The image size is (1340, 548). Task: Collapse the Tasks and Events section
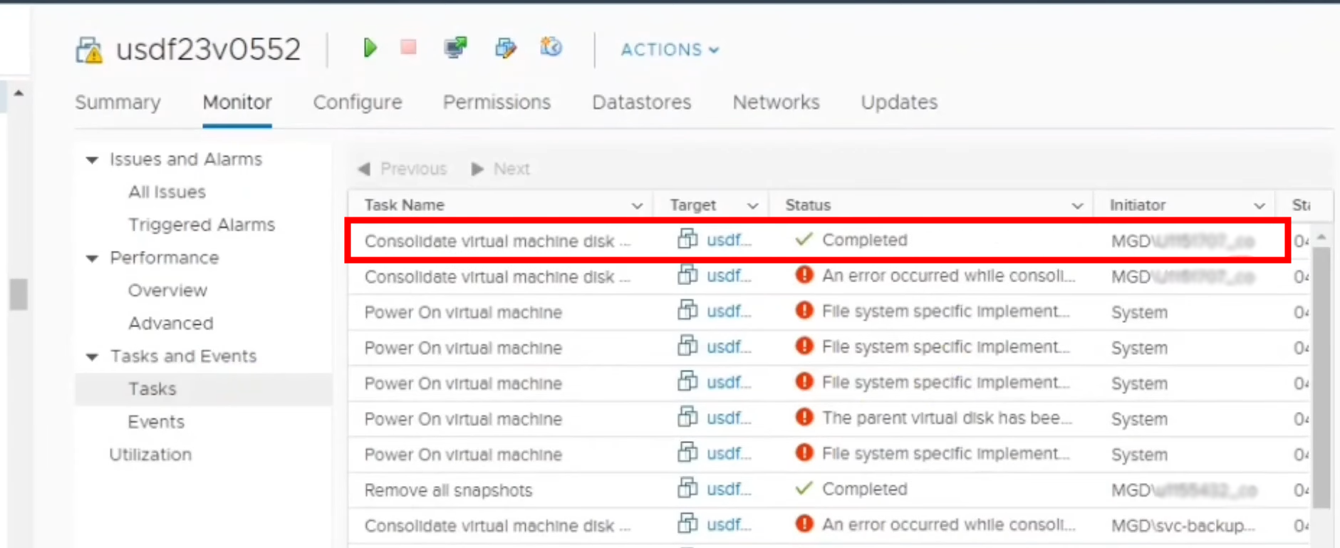tap(93, 356)
